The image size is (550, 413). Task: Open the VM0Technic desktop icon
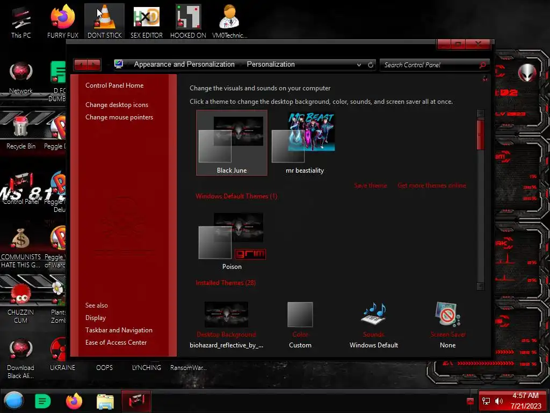point(230,22)
